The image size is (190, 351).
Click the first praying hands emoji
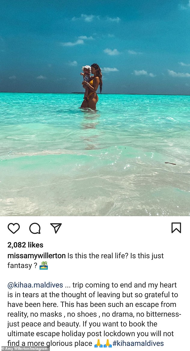(x=98, y=343)
